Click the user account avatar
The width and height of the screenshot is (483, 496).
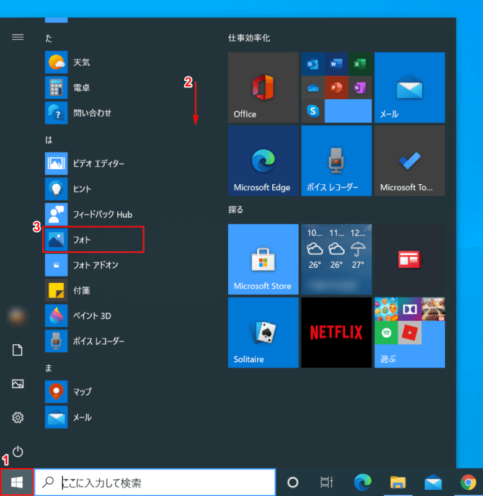coord(17,316)
